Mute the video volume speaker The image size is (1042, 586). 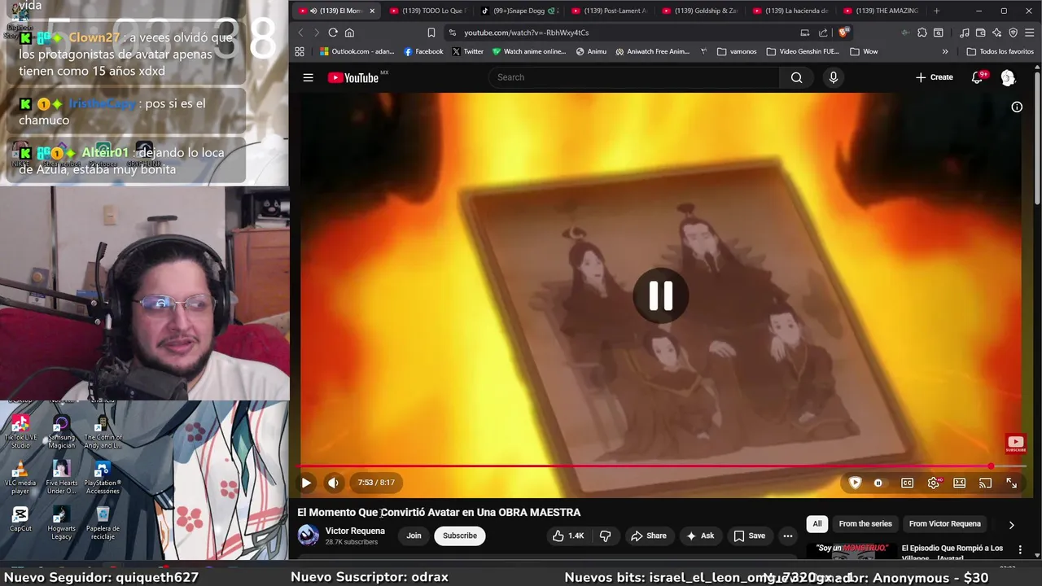click(x=333, y=483)
